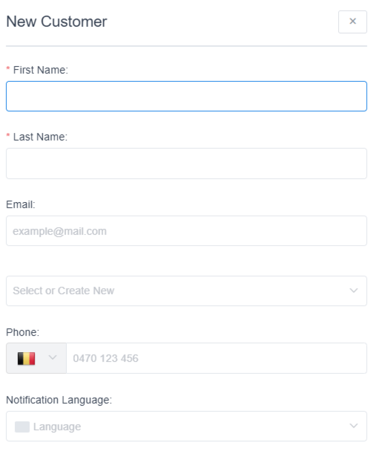
Task: Click the Phone label
Action: 23,332
